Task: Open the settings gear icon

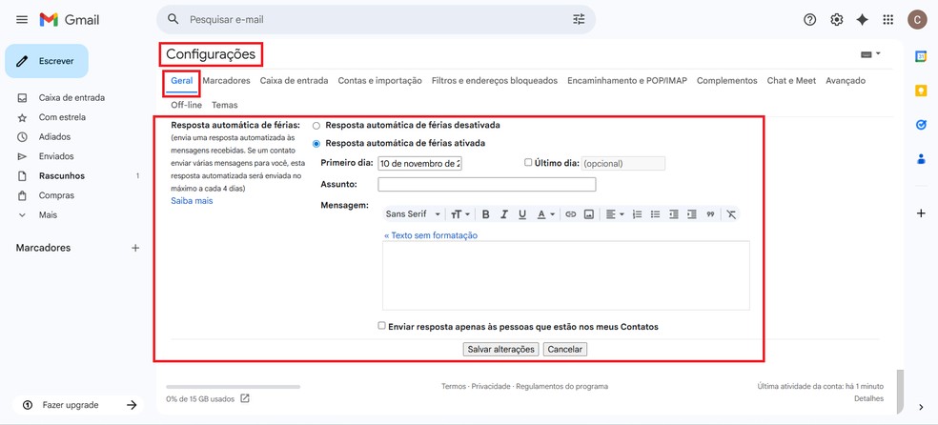Action: [836, 20]
